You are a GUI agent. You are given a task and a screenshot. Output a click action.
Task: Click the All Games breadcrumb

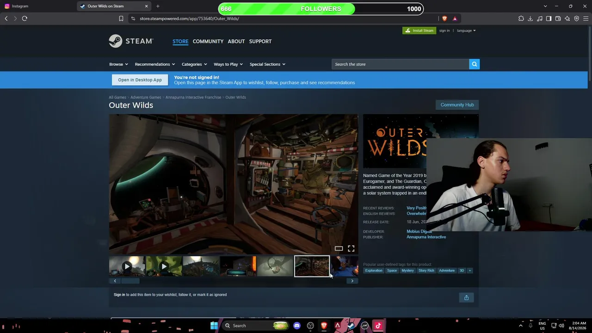pyautogui.click(x=117, y=97)
